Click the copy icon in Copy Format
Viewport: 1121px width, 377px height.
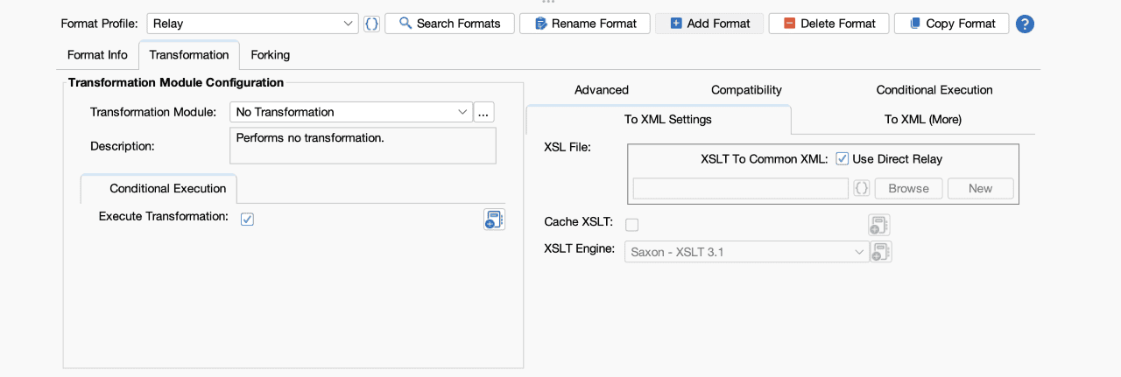(915, 24)
